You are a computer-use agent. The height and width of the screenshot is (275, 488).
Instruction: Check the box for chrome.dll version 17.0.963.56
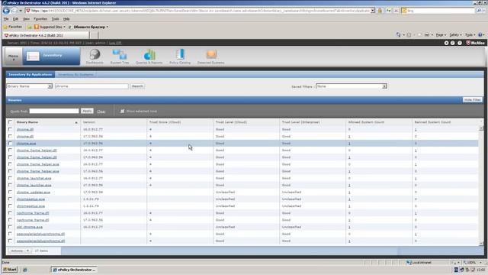[10, 136]
